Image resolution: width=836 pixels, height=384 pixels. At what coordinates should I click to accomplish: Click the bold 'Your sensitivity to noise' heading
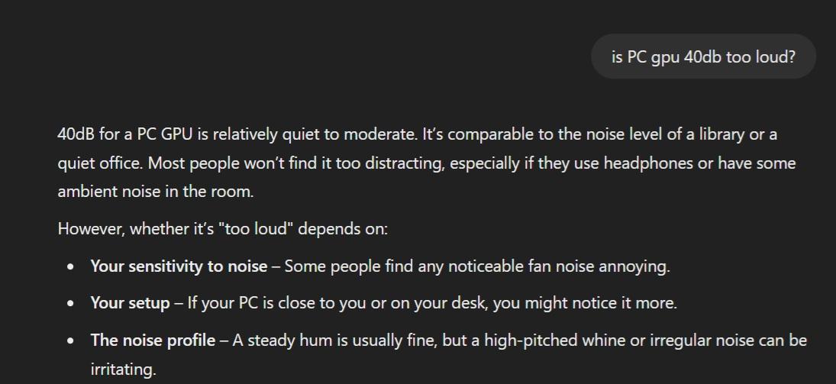tap(179, 266)
